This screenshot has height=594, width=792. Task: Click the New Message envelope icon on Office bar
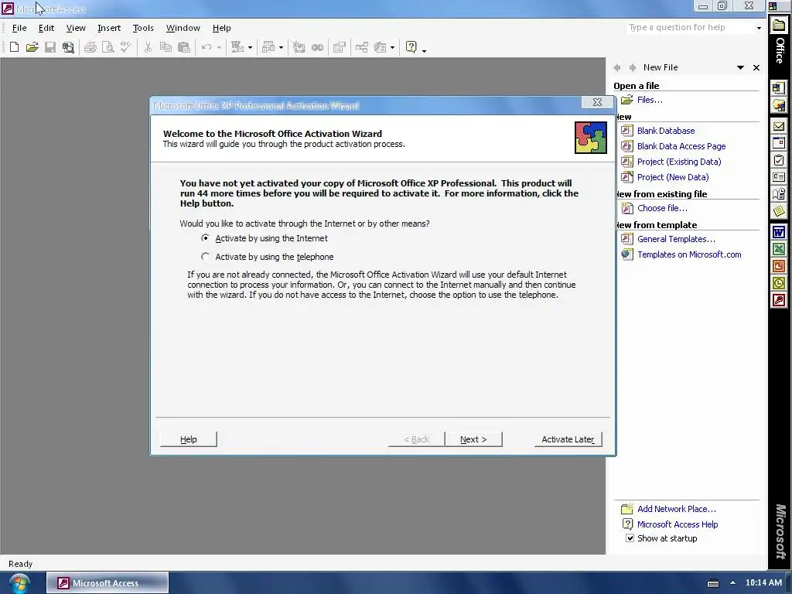[x=779, y=126]
